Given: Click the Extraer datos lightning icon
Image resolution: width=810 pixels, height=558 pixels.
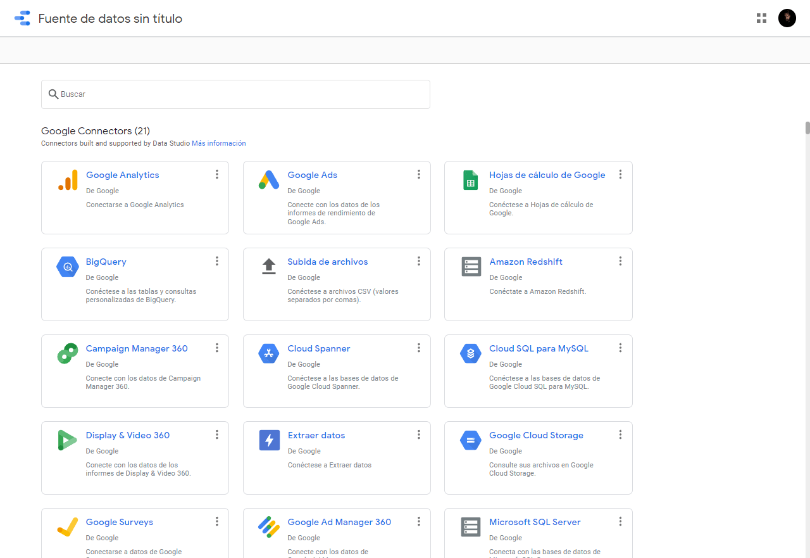Looking at the screenshot, I should (269, 440).
